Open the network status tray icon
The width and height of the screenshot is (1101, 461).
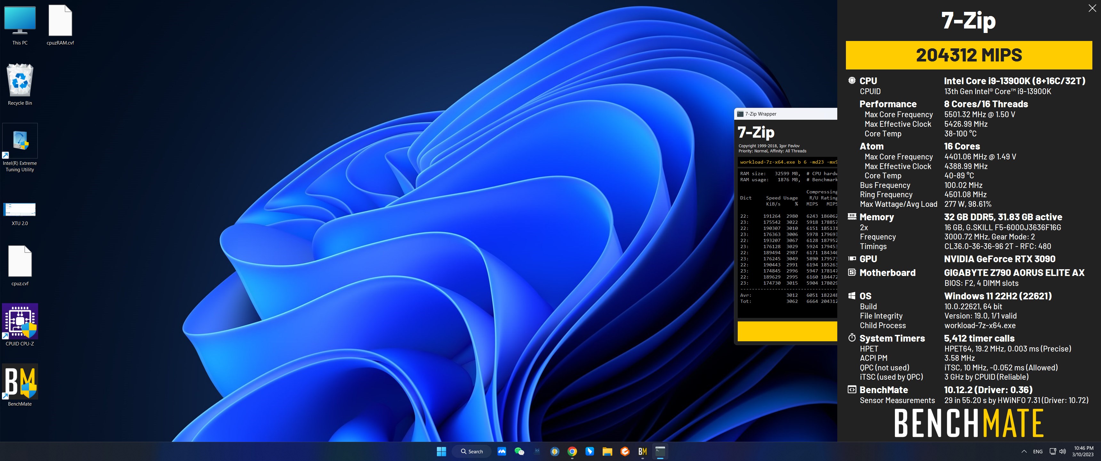pos(1053,451)
